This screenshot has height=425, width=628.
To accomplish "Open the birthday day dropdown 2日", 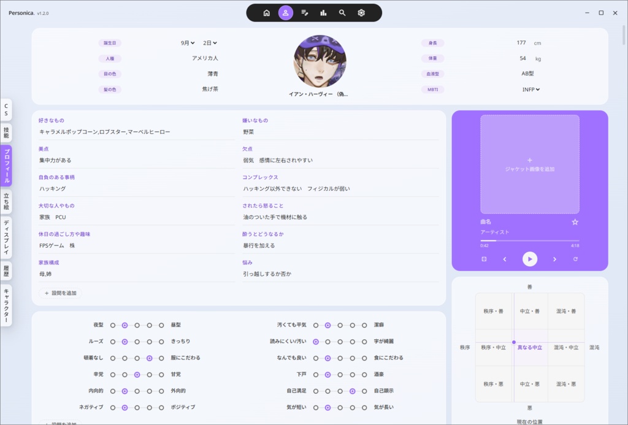I will (210, 43).
